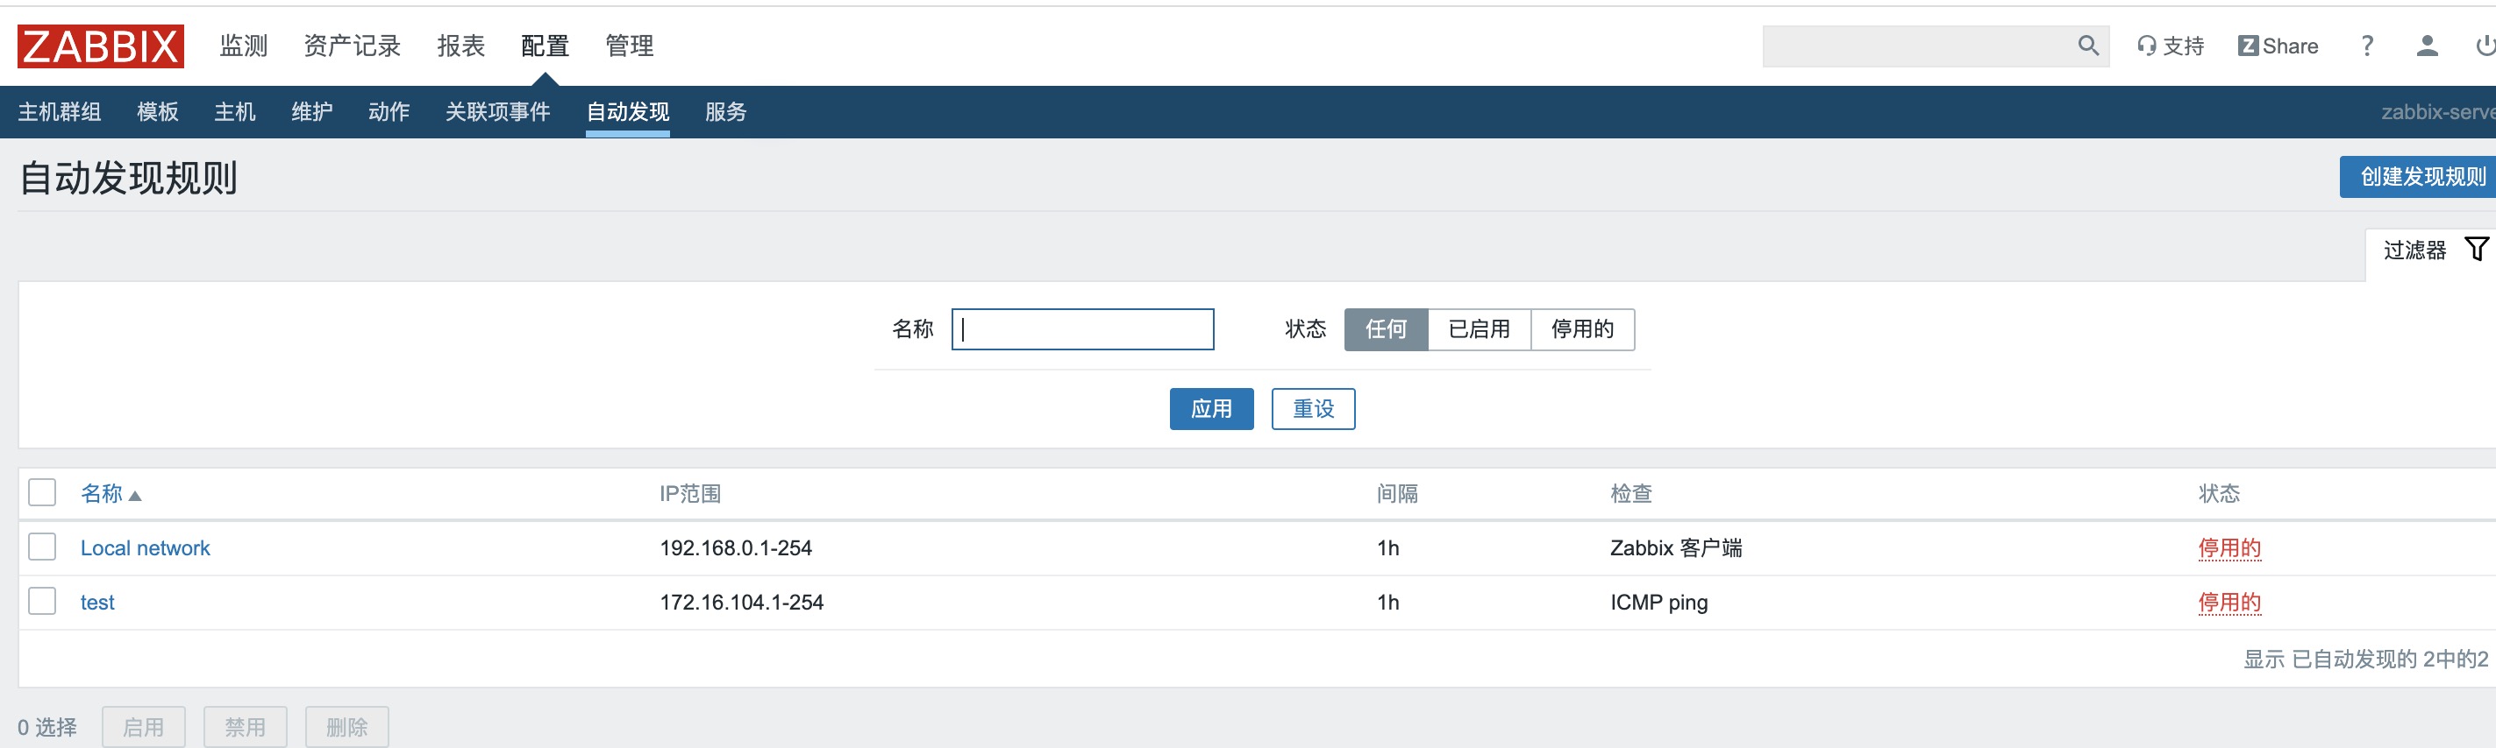Go to the 主机 hosts tab
2496x748 pixels.
pyautogui.click(x=235, y=112)
